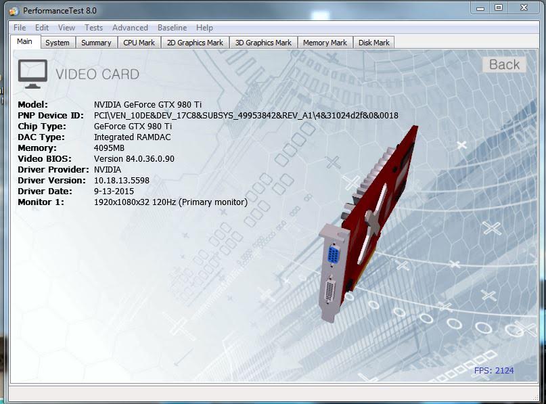This screenshot has height=404, width=546.
Task: Click the rotating red video card model
Action: [x=369, y=223]
